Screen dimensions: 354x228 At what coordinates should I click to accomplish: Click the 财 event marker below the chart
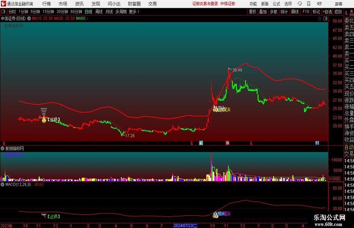point(317,143)
